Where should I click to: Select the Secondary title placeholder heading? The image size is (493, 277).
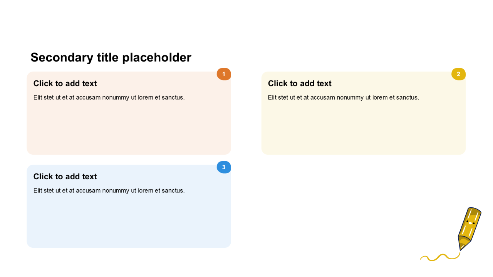point(111,57)
